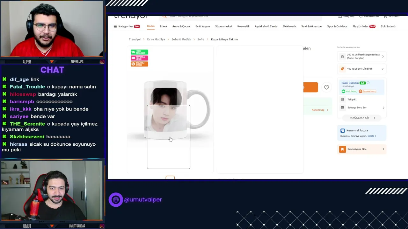The height and width of the screenshot is (229, 408).
Task: Click Kick badge next to sariyee
Action: click(x=4, y=116)
